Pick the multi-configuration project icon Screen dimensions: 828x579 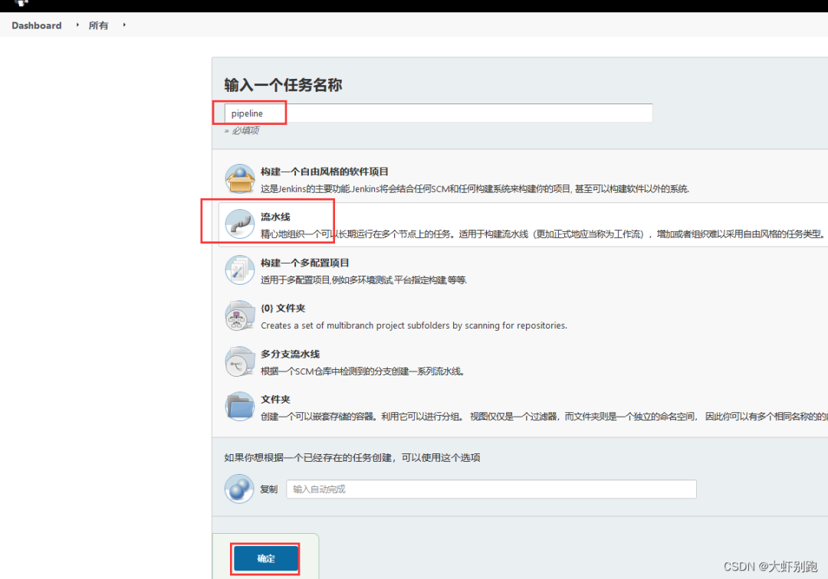pos(240,270)
